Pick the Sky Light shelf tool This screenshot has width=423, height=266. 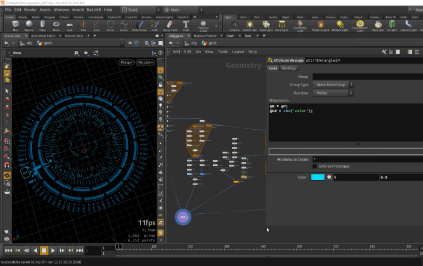[x=378, y=24]
